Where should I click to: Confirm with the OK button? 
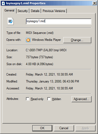[42, 128]
